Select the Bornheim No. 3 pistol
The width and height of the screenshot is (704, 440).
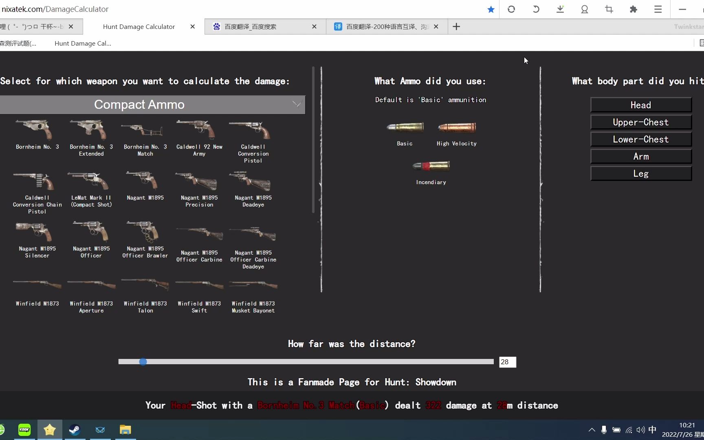coord(37,134)
